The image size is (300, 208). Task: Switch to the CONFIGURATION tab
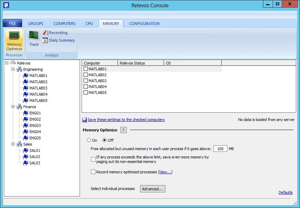coord(144,24)
